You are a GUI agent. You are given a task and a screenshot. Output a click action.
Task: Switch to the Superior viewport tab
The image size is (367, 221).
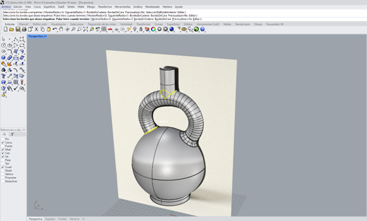(x=50, y=219)
